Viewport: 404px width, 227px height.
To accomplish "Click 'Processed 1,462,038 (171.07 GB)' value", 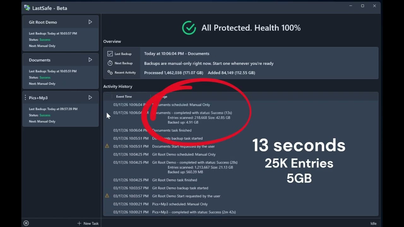I will pos(174,73).
